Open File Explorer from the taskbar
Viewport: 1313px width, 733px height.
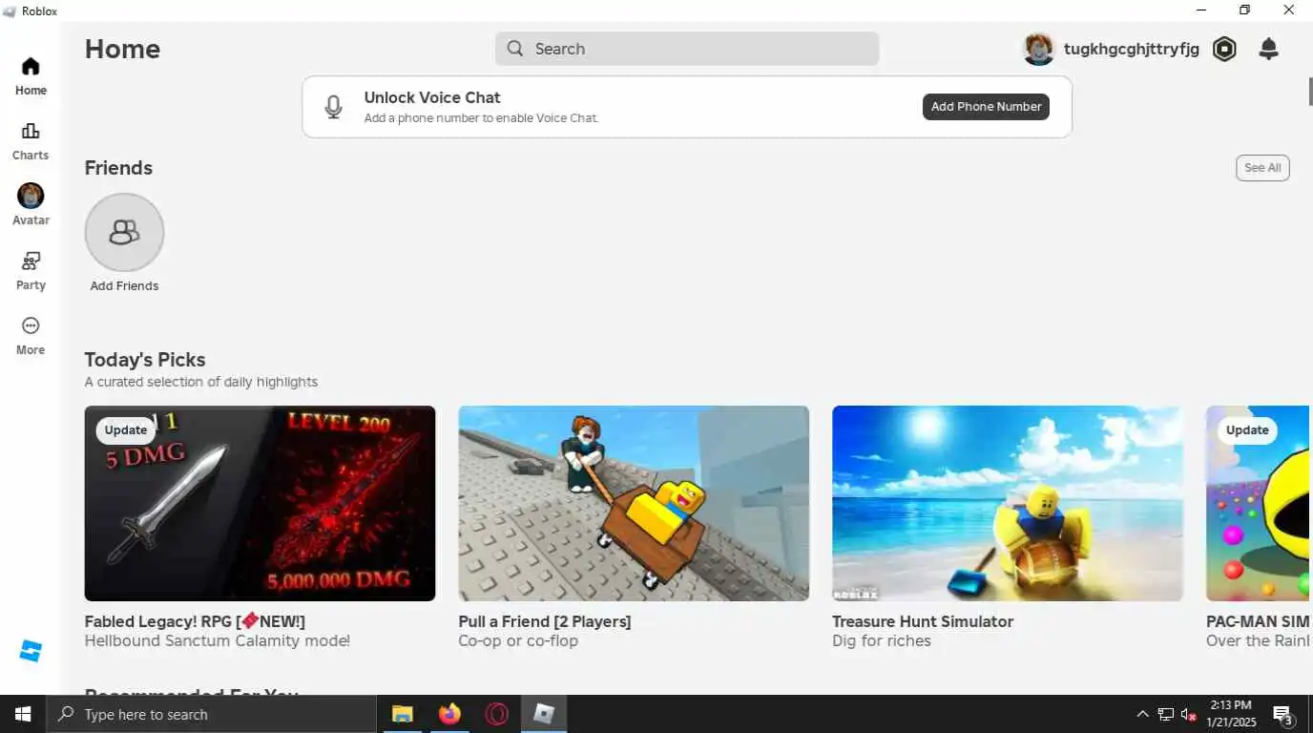(x=402, y=714)
